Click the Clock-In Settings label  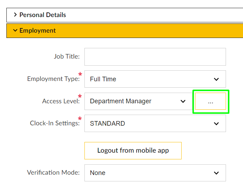[55, 123]
